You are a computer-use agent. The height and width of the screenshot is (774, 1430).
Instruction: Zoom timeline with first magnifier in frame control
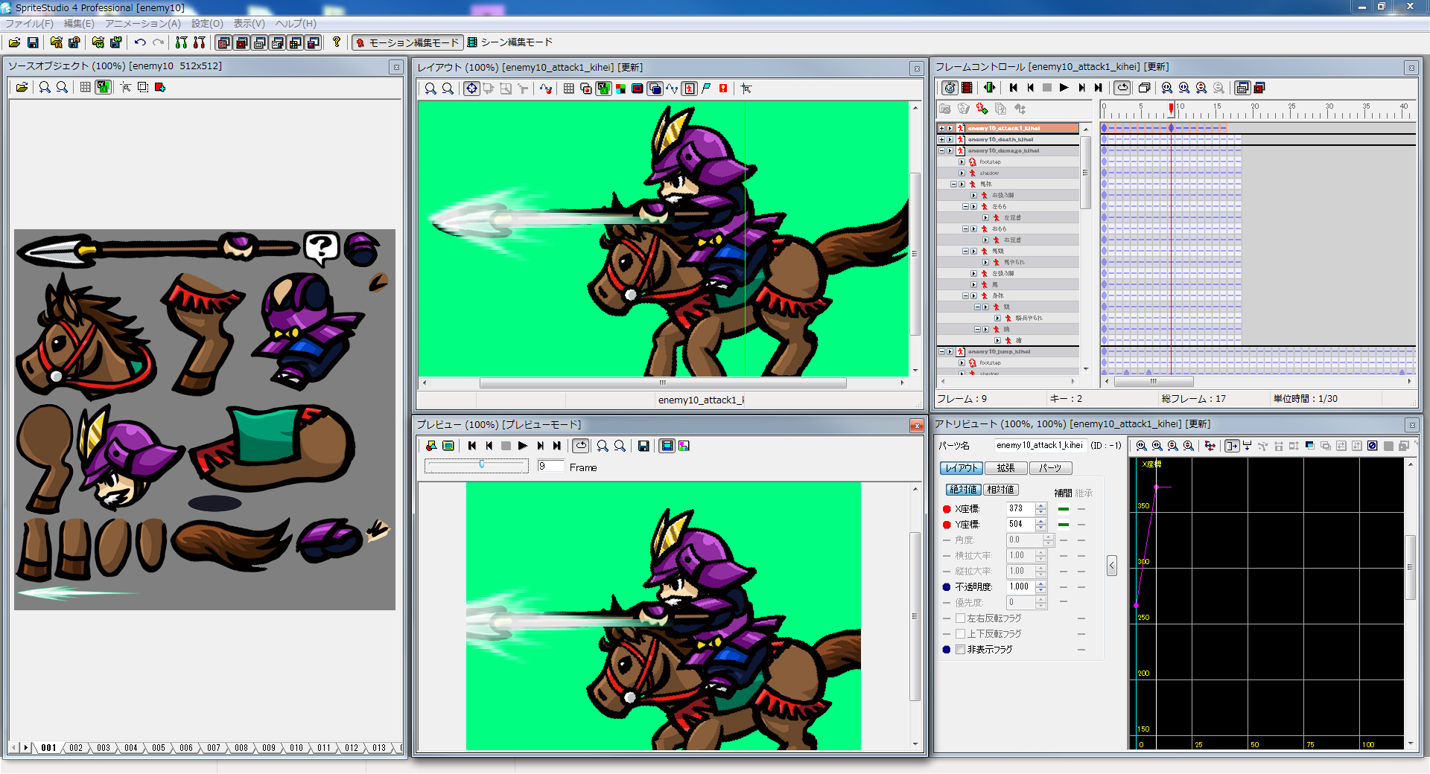pyautogui.click(x=1167, y=88)
